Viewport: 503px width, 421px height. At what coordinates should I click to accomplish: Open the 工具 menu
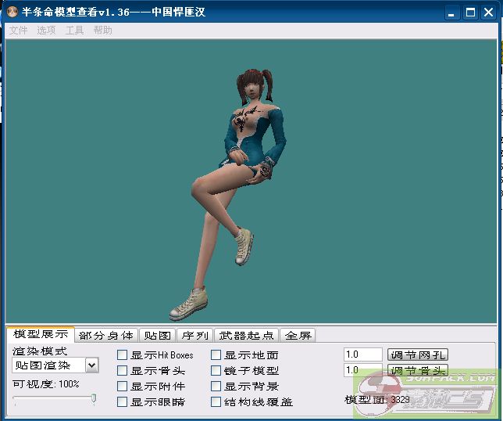pos(74,31)
